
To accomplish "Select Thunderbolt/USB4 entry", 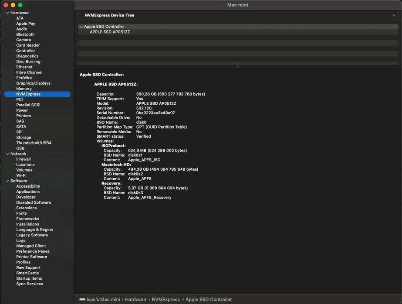I will click(34, 143).
